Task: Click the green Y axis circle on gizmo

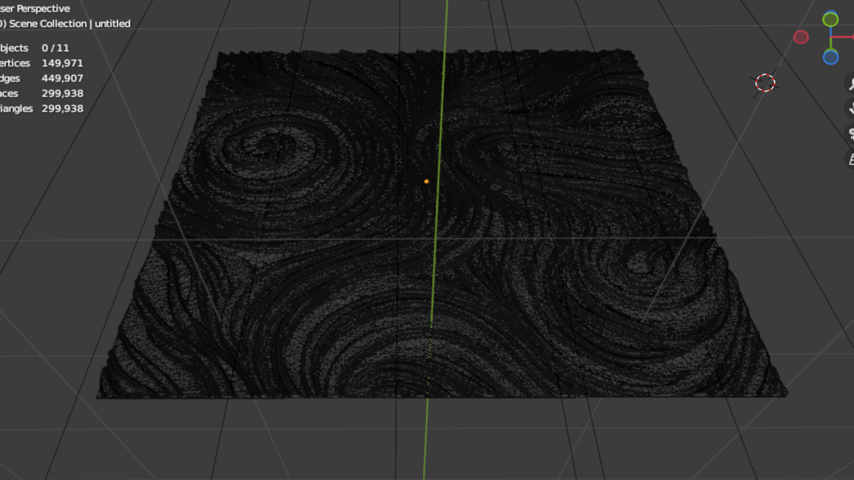Action: (830, 20)
